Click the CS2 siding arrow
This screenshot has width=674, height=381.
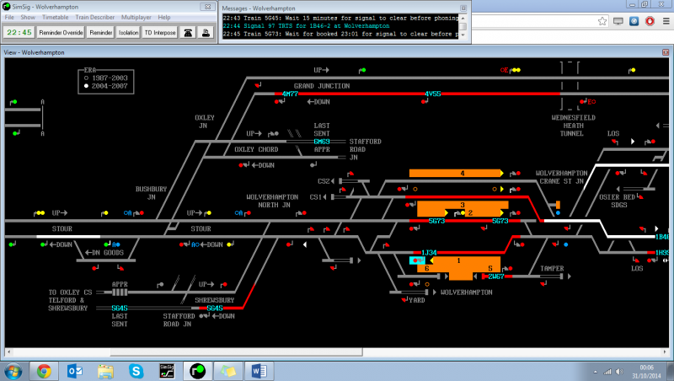pyautogui.click(x=333, y=181)
